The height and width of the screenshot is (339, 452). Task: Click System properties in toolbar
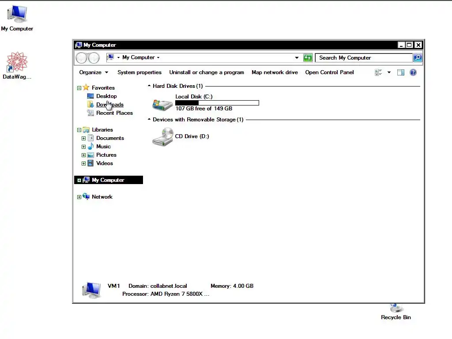(139, 72)
